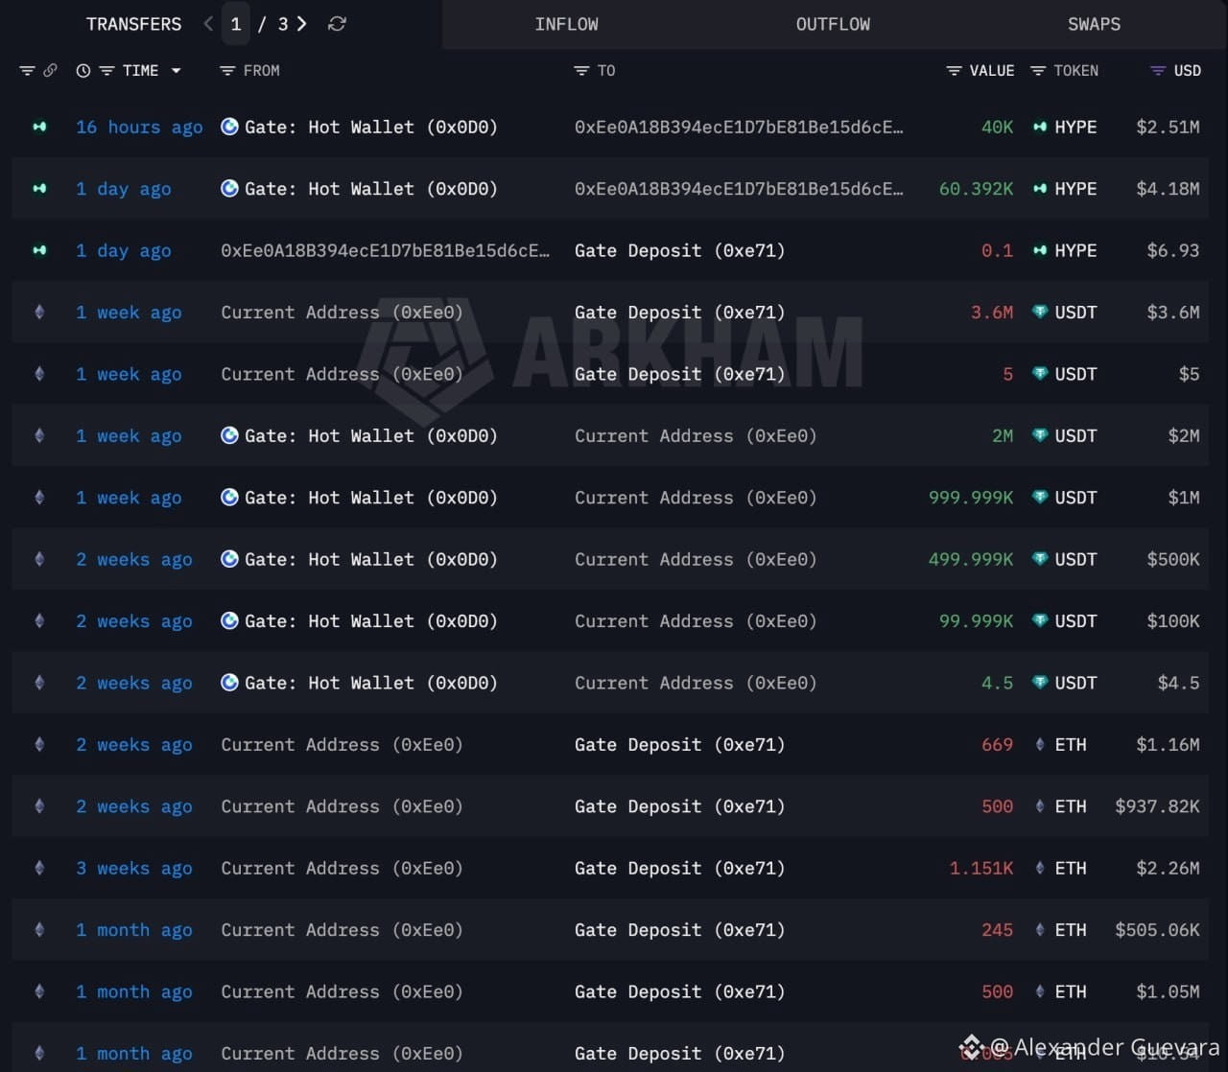Open the 3 weeks ago transaction link

(x=133, y=868)
